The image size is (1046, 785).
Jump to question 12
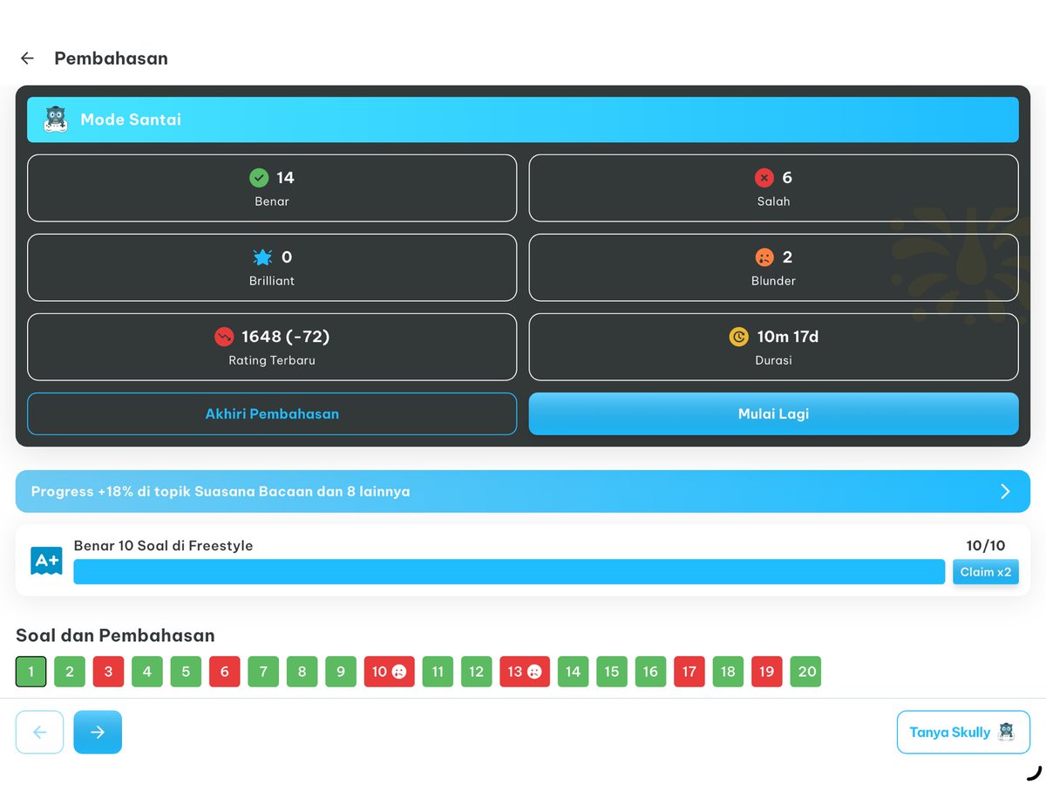[x=476, y=672]
